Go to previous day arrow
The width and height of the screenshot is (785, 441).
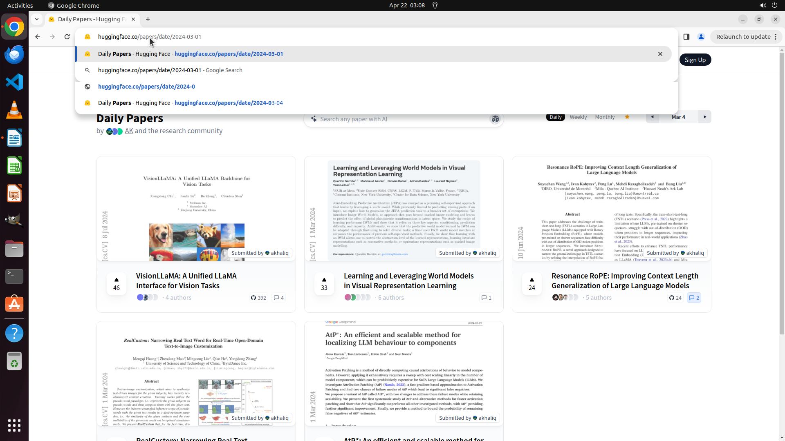(653, 117)
